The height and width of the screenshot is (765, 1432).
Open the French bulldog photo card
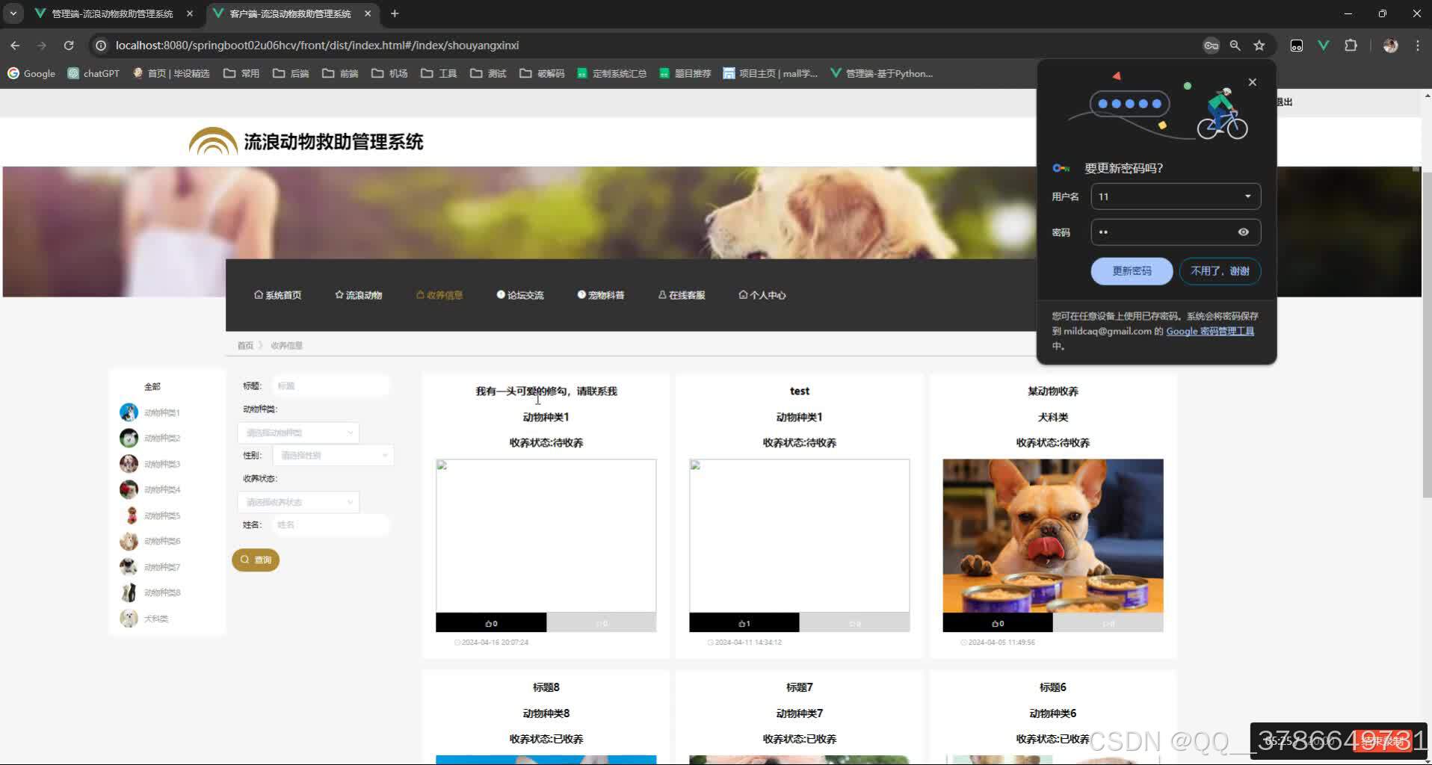click(1052, 536)
